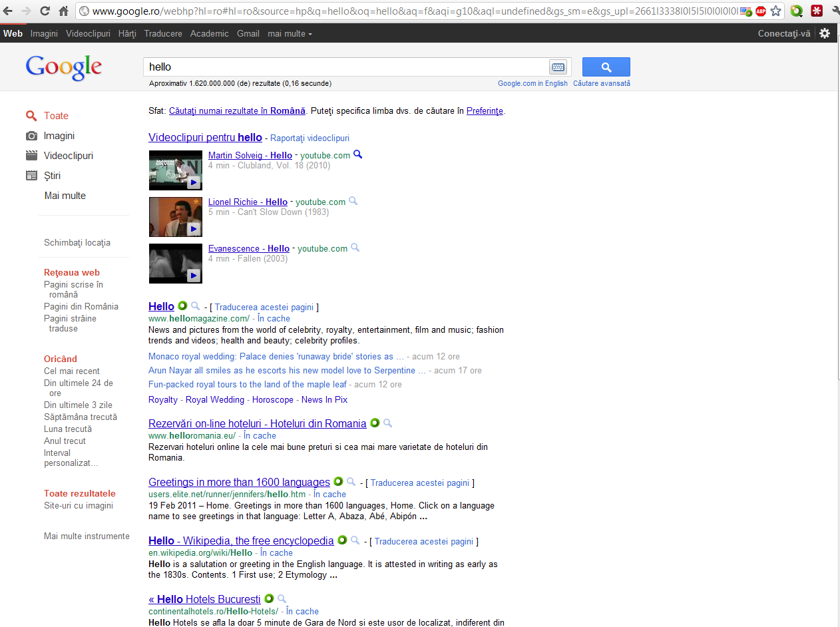Open Traducere in the top navigation bar
Screen dimensions: 840x627
point(163,33)
